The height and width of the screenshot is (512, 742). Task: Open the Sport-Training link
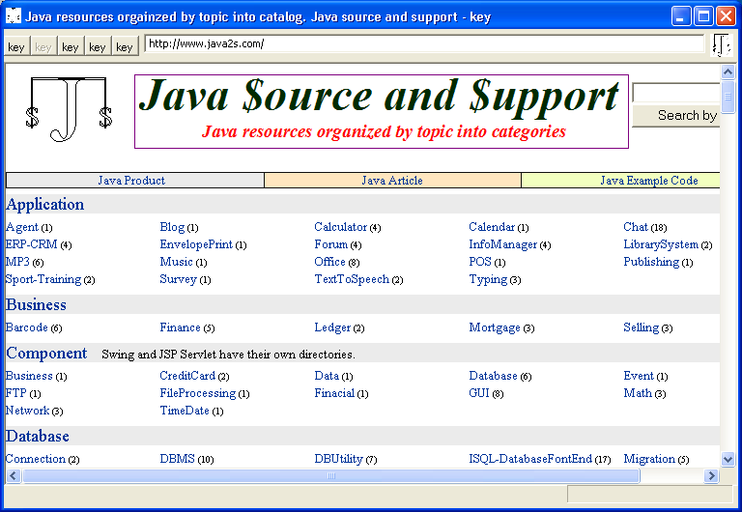click(43, 279)
